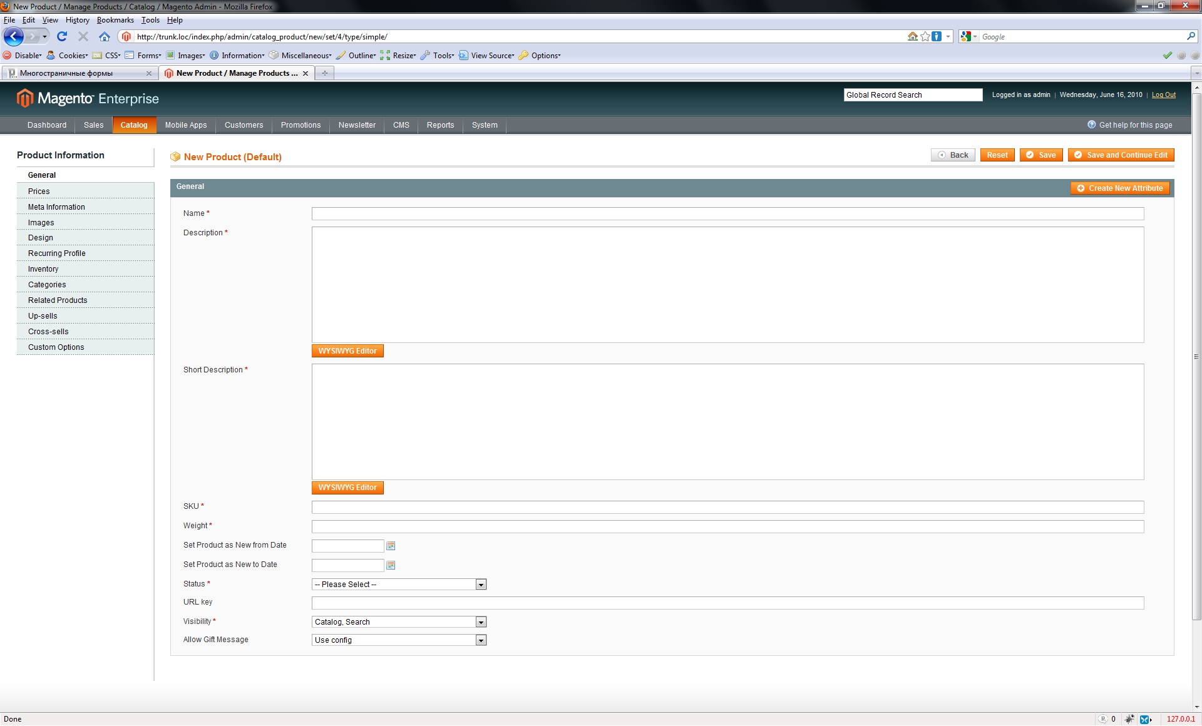The height and width of the screenshot is (726, 1202).
Task: Open the Catalog menu
Action: point(134,125)
